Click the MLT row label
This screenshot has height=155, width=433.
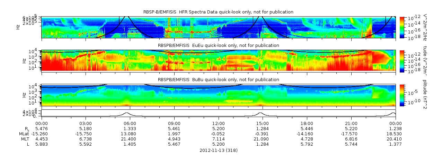pos(26,139)
